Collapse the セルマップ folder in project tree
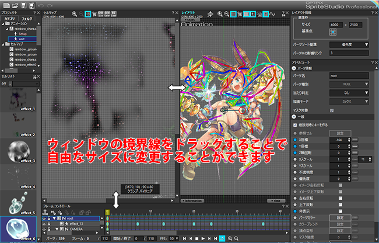379x243 pixels. tap(3, 44)
